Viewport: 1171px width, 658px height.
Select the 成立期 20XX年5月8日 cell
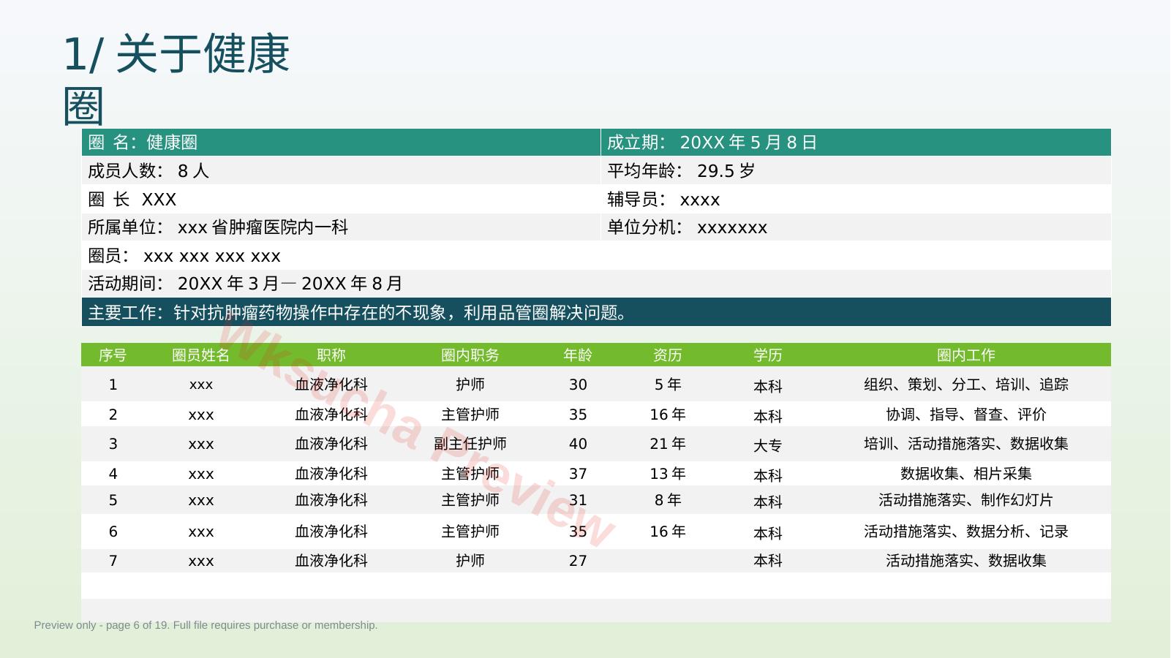[856, 143]
